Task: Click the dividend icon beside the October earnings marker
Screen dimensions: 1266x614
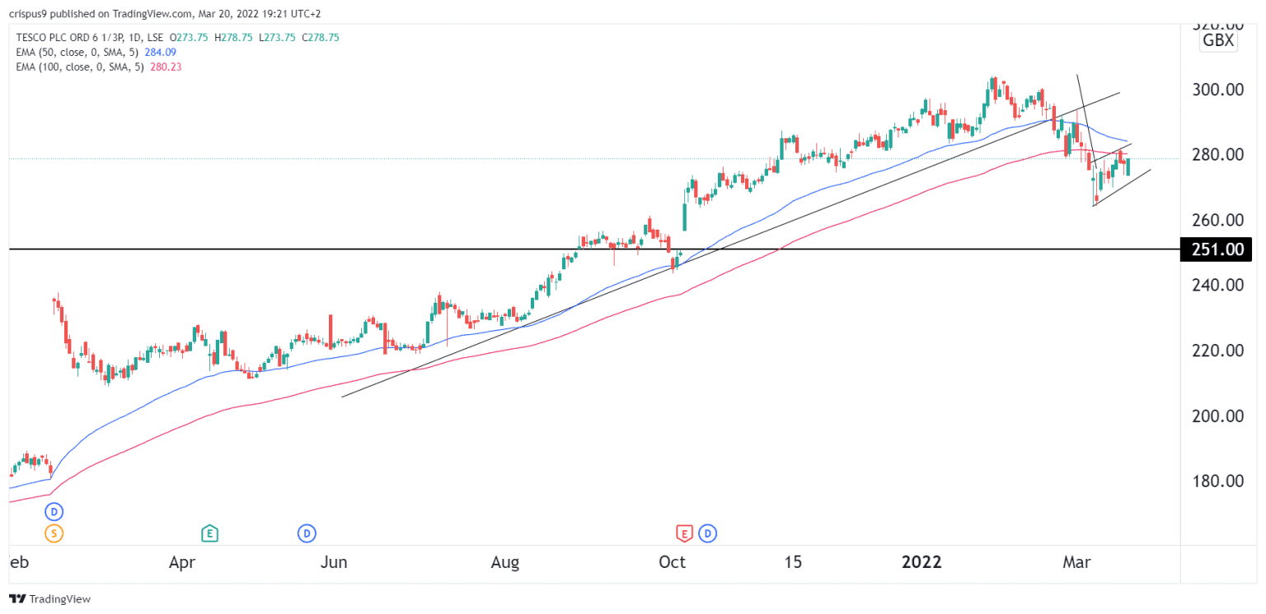Action: tap(707, 533)
